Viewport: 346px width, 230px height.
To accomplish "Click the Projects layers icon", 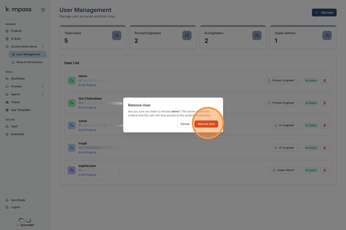I will point(7,31).
